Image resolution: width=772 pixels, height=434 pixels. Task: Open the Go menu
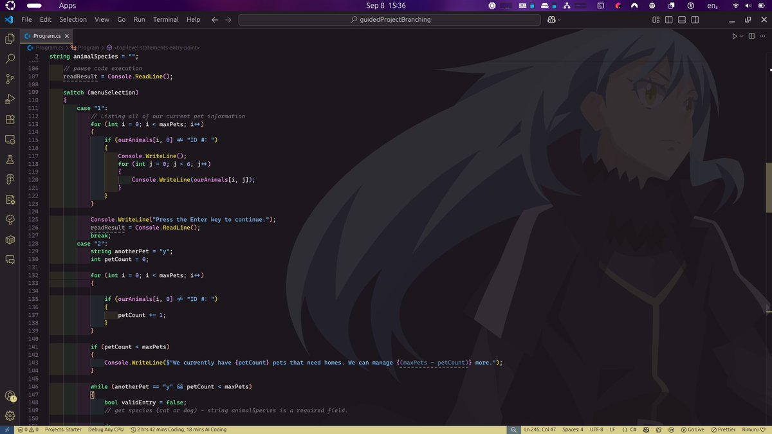(x=121, y=19)
